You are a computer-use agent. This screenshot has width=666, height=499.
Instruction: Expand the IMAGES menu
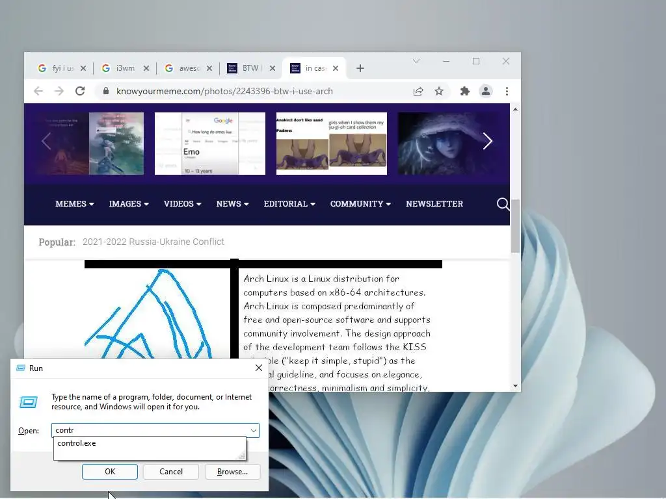129,204
